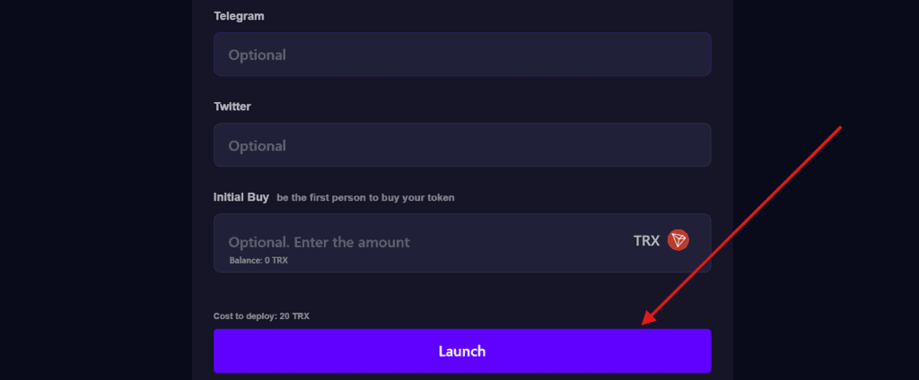Click the 'Optional' placeholder under Telegram

click(258, 55)
